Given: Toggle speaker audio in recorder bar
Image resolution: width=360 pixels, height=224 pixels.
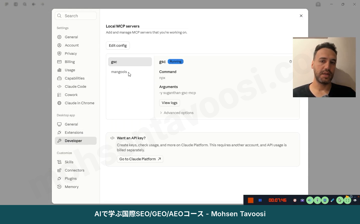Looking at the screenshot, I should point(310,200).
